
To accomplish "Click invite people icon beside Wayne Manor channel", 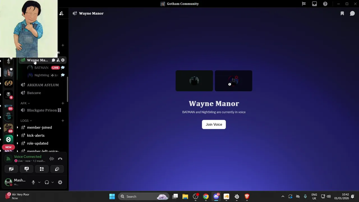I will (58, 60).
